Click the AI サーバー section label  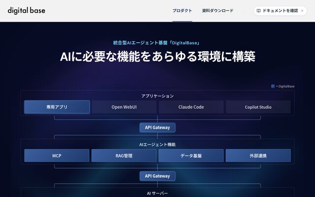click(x=157, y=193)
